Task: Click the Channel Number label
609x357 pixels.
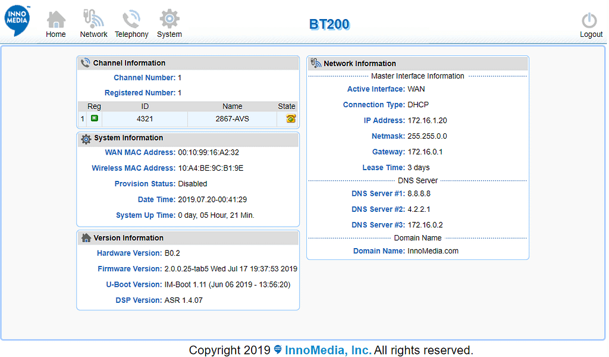Action: click(x=145, y=78)
